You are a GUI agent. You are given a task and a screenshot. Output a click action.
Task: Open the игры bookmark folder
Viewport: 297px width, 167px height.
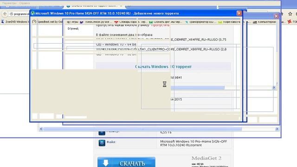[x=73, y=22]
